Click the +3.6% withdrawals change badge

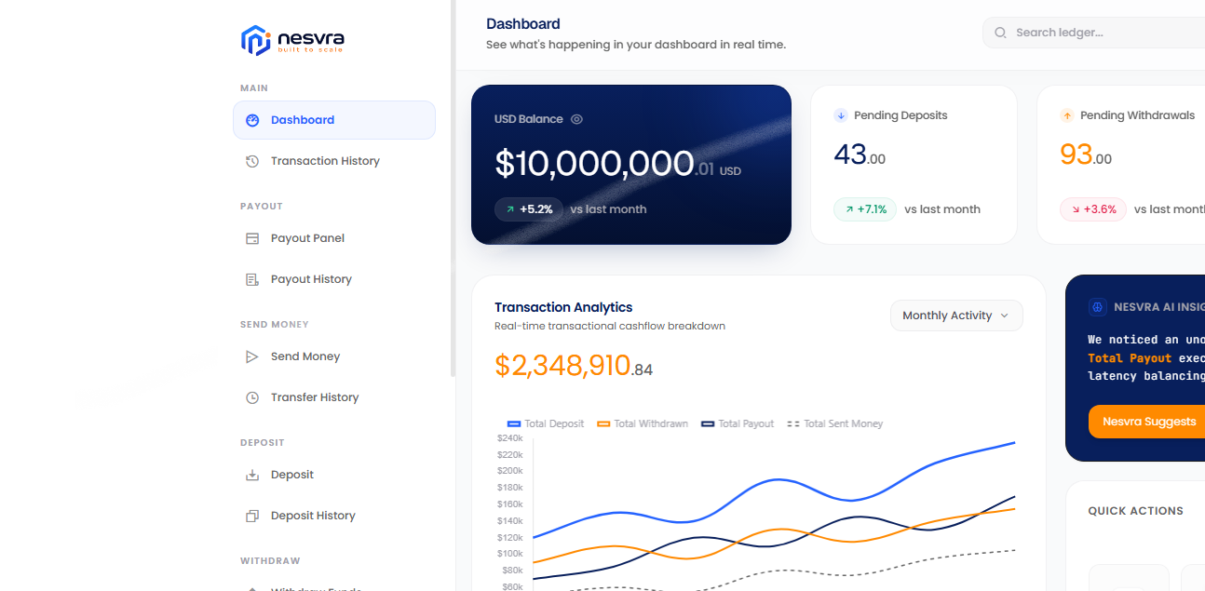point(1093,209)
